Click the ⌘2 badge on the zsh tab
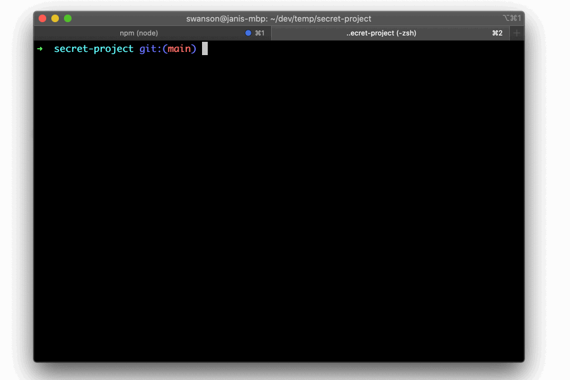The width and height of the screenshot is (570, 380). pyautogui.click(x=497, y=32)
